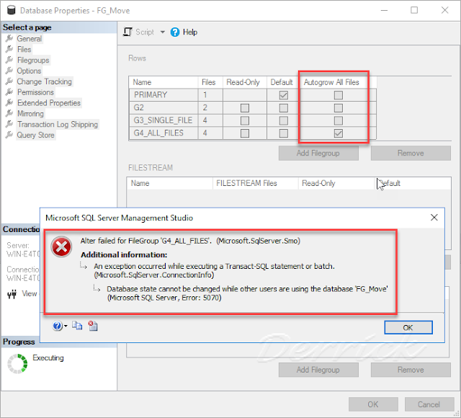Click Add Filegroup under the Rows grid

(x=318, y=153)
